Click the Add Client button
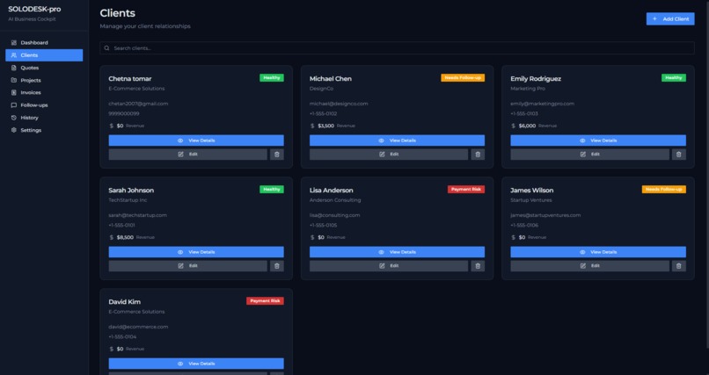 click(x=670, y=19)
